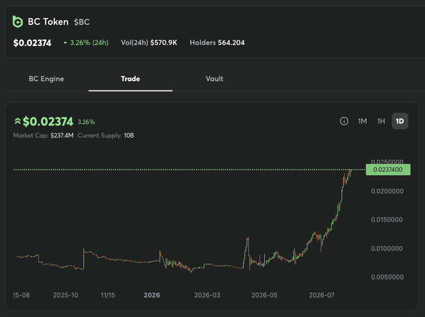Click the 2026-03 date axis label
The image size is (425, 317).
pyautogui.click(x=207, y=295)
